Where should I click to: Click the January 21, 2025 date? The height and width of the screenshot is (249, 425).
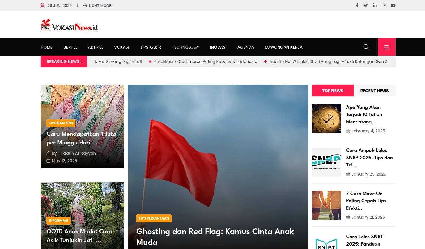tap(368, 217)
